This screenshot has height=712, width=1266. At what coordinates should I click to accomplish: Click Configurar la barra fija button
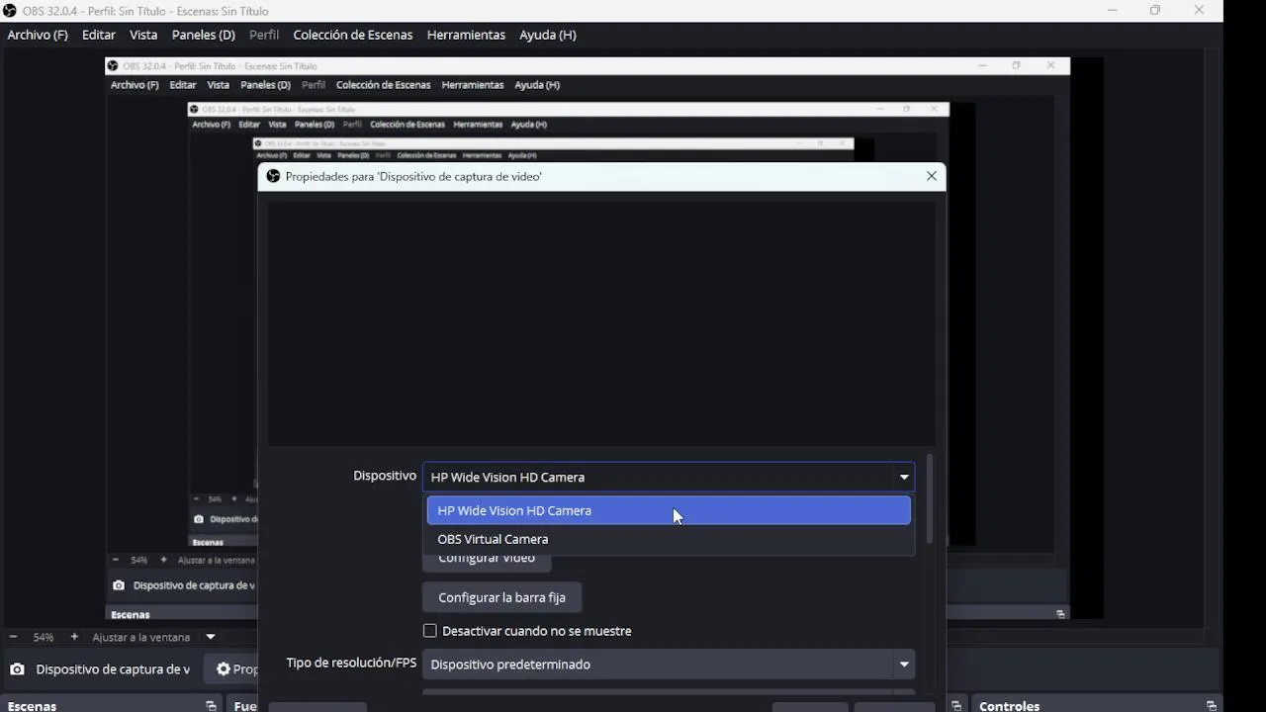pos(501,597)
